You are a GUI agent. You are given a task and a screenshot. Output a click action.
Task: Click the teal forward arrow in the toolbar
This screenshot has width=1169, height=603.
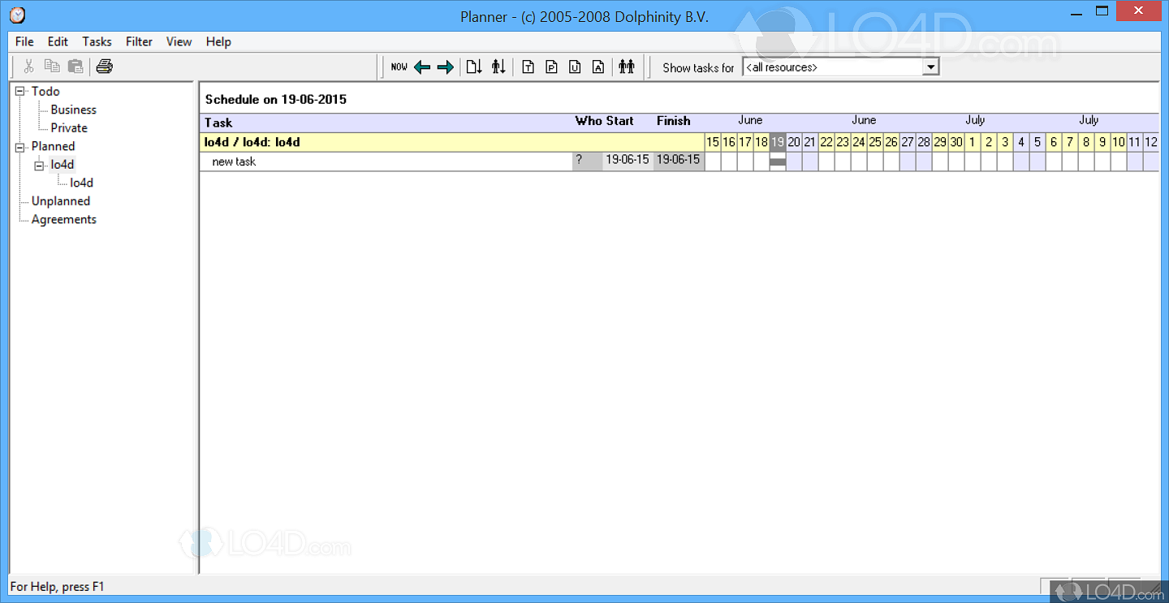tap(445, 67)
